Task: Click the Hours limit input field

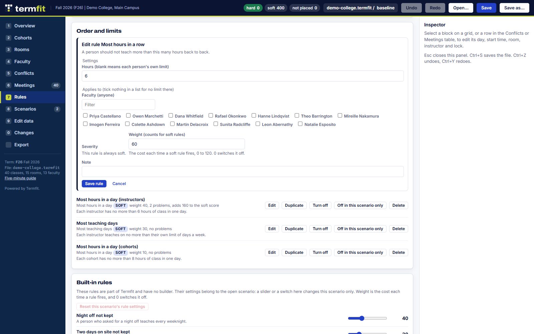Action: [243, 76]
